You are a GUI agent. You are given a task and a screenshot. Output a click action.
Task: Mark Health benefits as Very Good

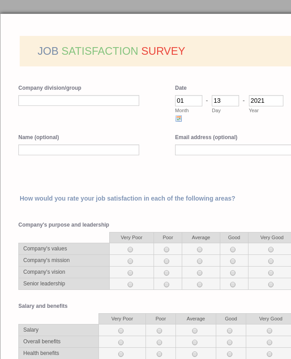(x=269, y=354)
